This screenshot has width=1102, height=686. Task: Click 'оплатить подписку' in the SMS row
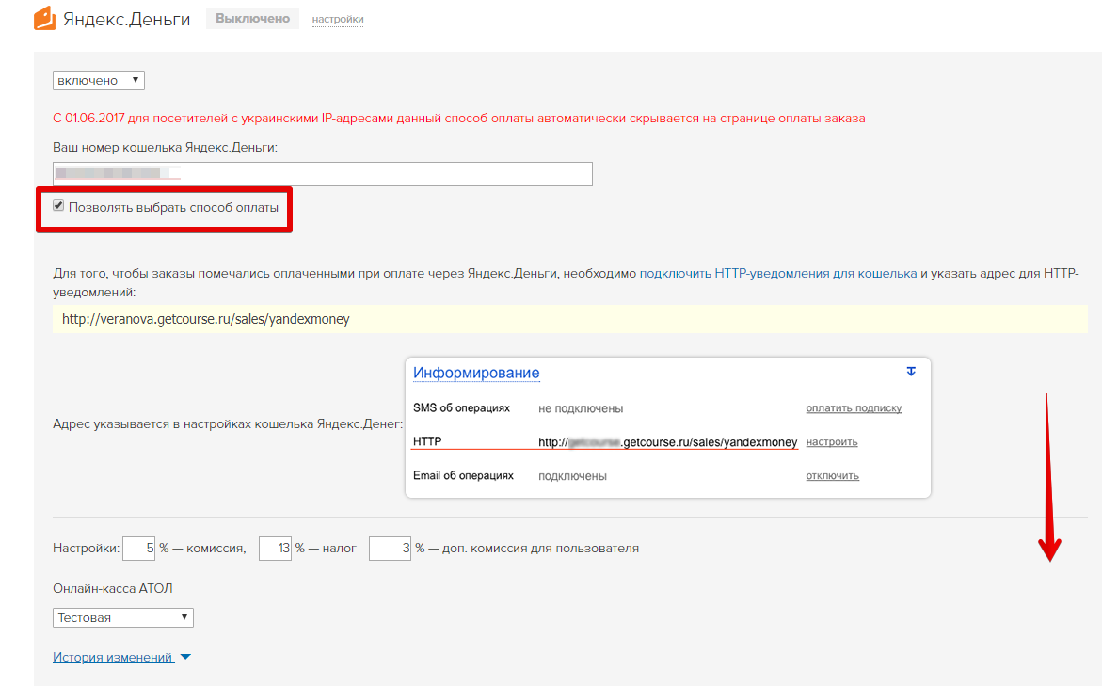[x=854, y=408]
